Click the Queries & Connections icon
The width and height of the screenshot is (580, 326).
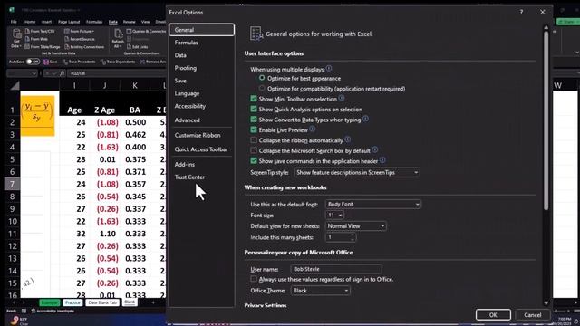click(x=129, y=32)
